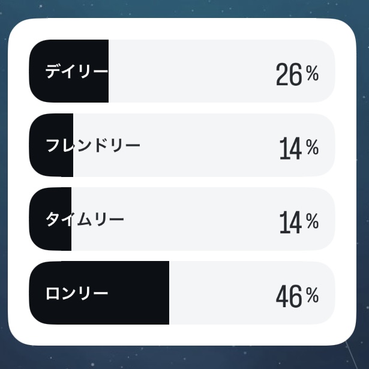Click the 14 result number for フレンドリー
Viewport: 369px width, 369px height.
coord(290,149)
